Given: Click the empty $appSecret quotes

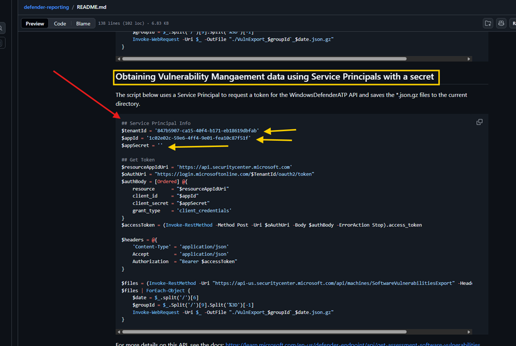Looking at the screenshot, I should 160,145.
